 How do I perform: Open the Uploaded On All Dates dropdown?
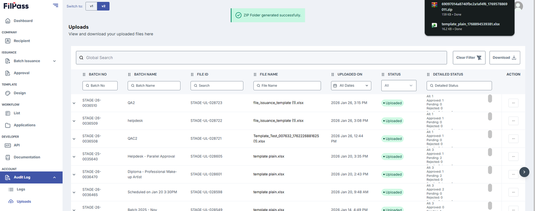(351, 85)
